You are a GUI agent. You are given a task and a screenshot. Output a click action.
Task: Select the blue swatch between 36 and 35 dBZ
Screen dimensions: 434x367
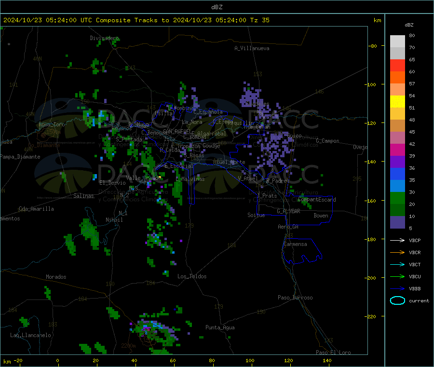coord(397,174)
